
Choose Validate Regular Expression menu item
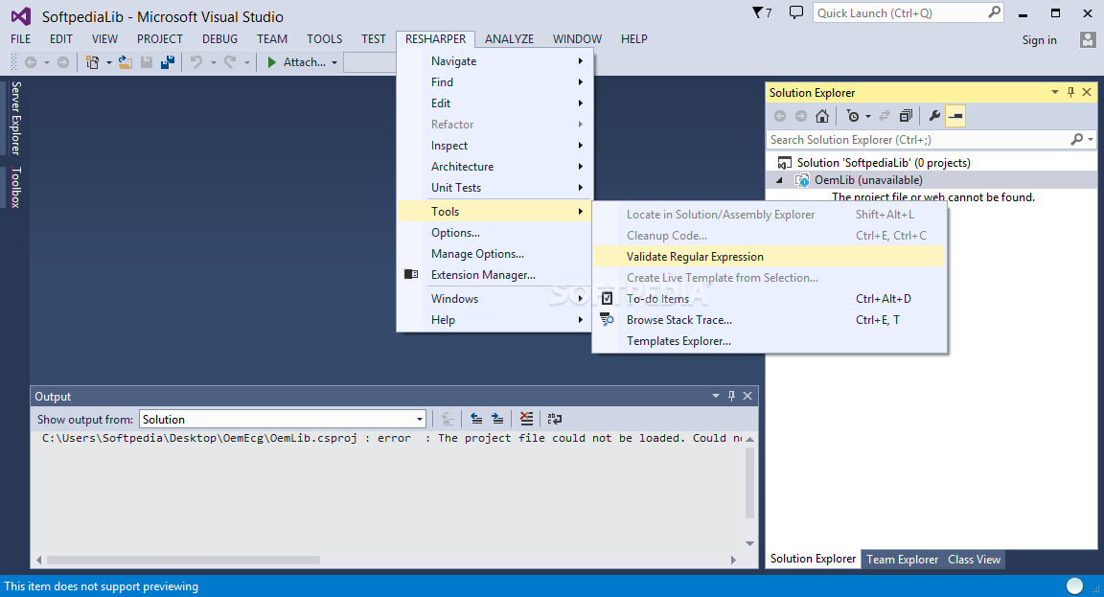770,257
